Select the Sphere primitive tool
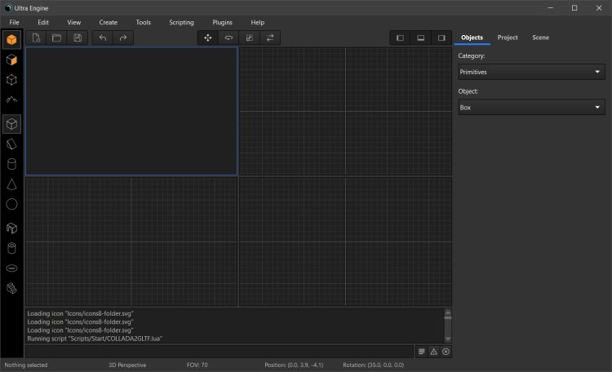Screen dimensions: 612x372 [x=11, y=205]
